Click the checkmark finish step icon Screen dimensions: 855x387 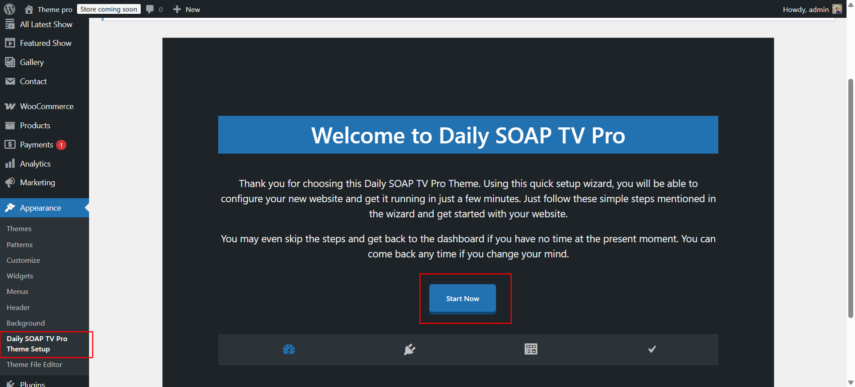652,349
